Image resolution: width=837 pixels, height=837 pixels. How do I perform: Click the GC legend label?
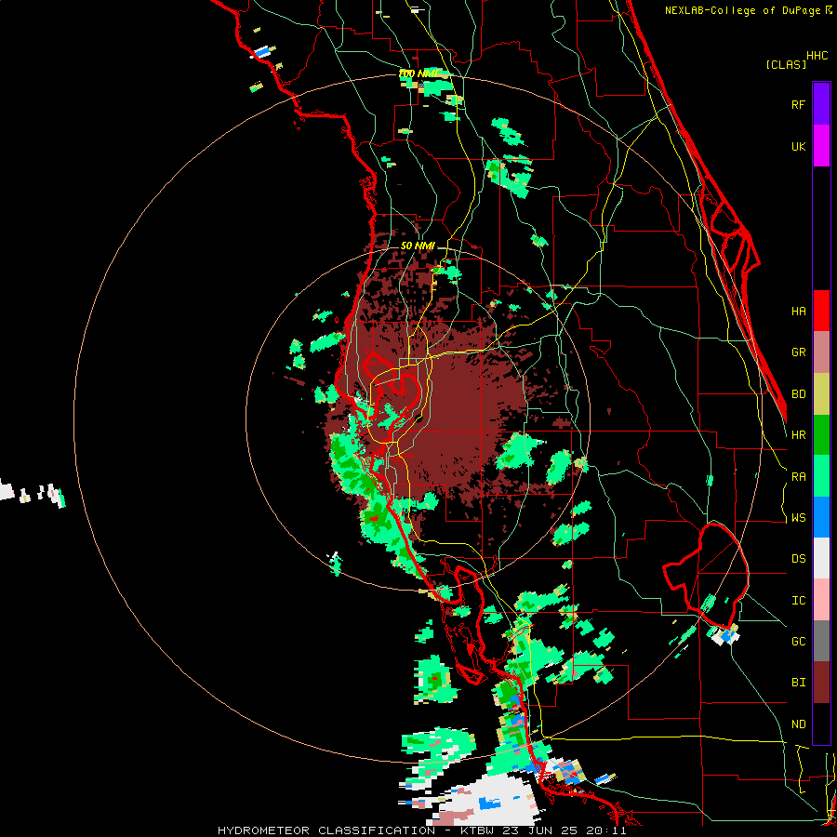tap(798, 642)
